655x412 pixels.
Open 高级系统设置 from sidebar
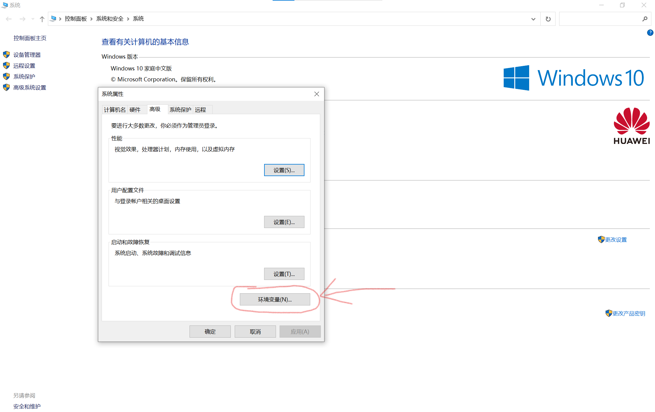pos(30,87)
